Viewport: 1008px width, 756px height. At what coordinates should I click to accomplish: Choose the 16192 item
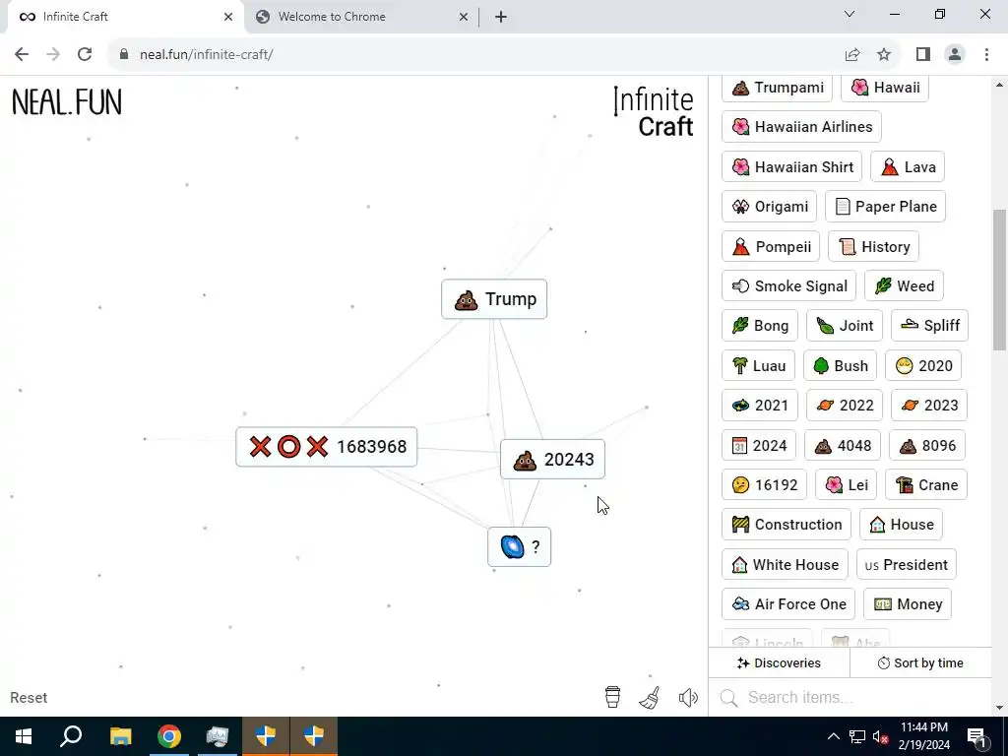point(764,484)
